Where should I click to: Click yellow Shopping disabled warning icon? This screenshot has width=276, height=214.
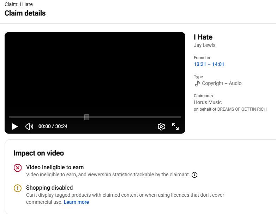pyautogui.click(x=18, y=188)
